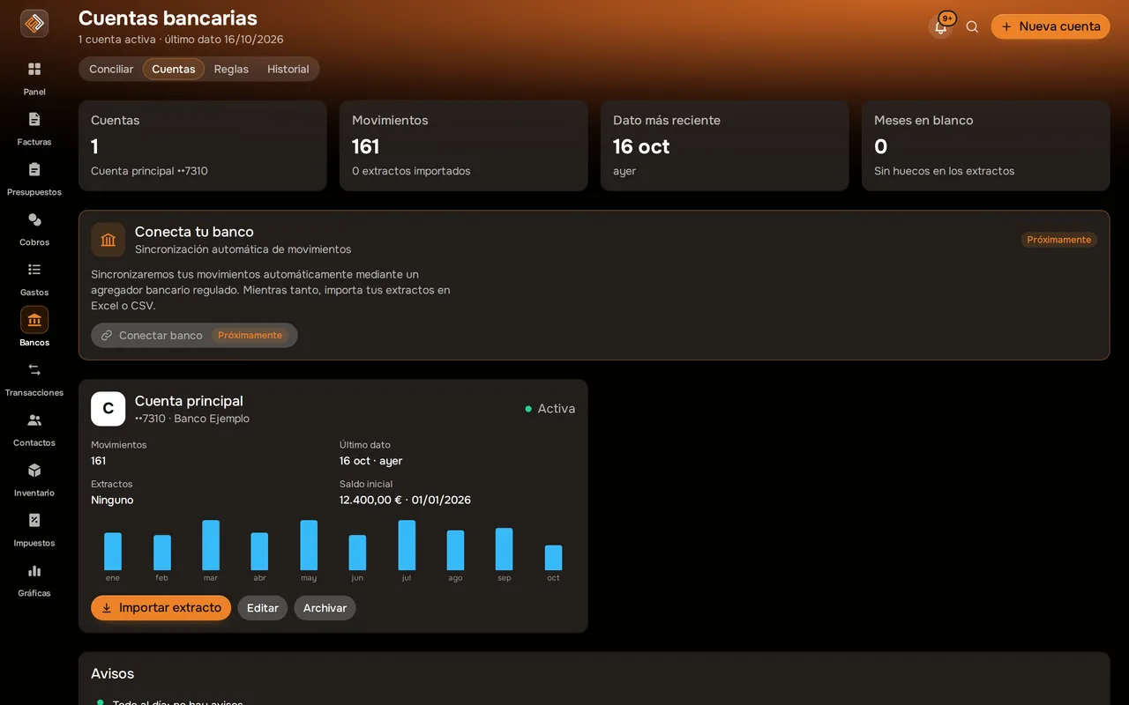Click the 'Cuenta principal' account title

tap(189, 401)
